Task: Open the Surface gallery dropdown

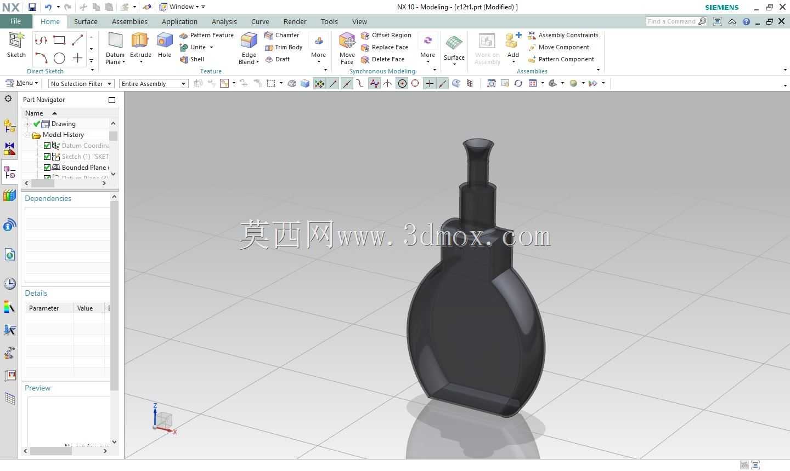Action: tap(454, 64)
